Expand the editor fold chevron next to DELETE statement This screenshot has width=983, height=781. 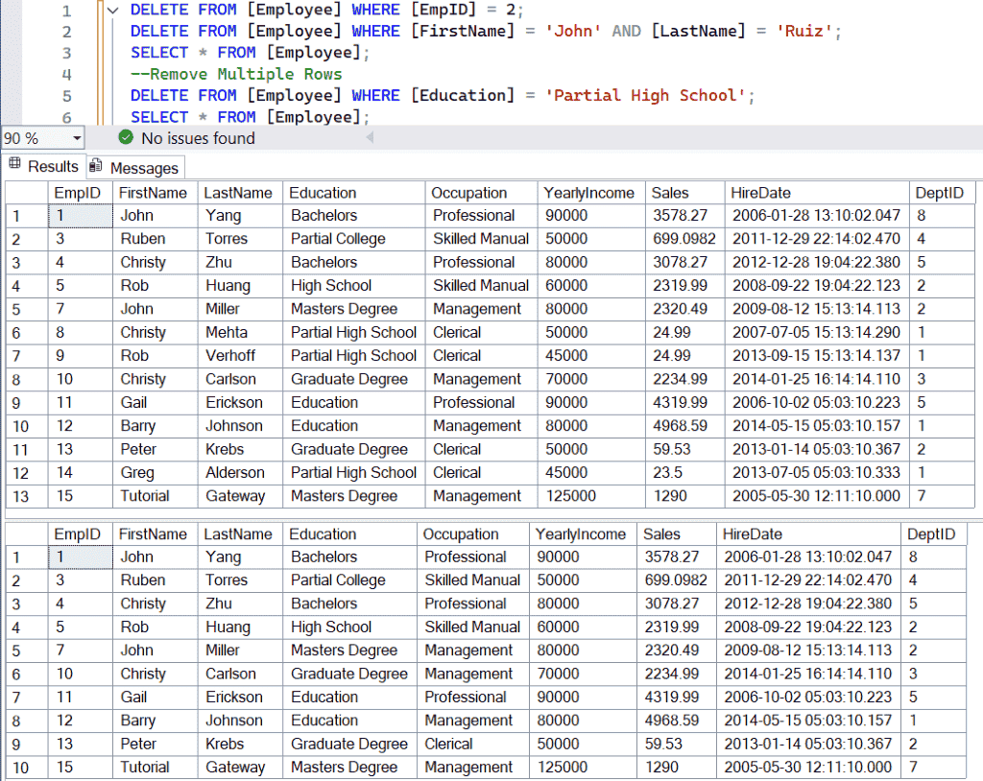pyautogui.click(x=112, y=10)
